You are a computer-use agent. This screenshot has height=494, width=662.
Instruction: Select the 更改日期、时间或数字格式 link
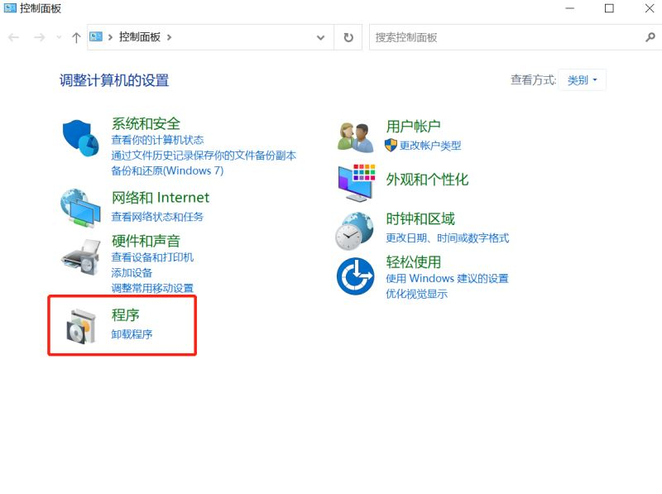(447, 238)
